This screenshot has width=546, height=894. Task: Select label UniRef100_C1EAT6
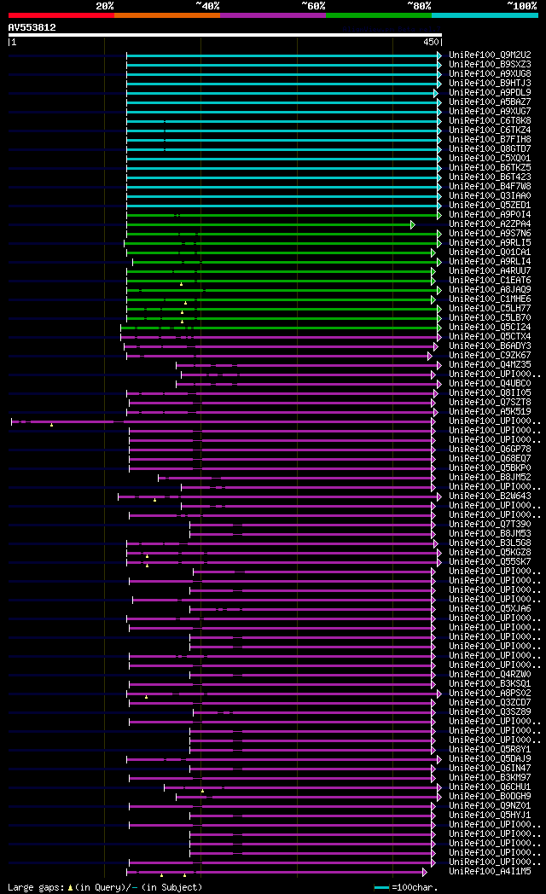click(x=490, y=281)
